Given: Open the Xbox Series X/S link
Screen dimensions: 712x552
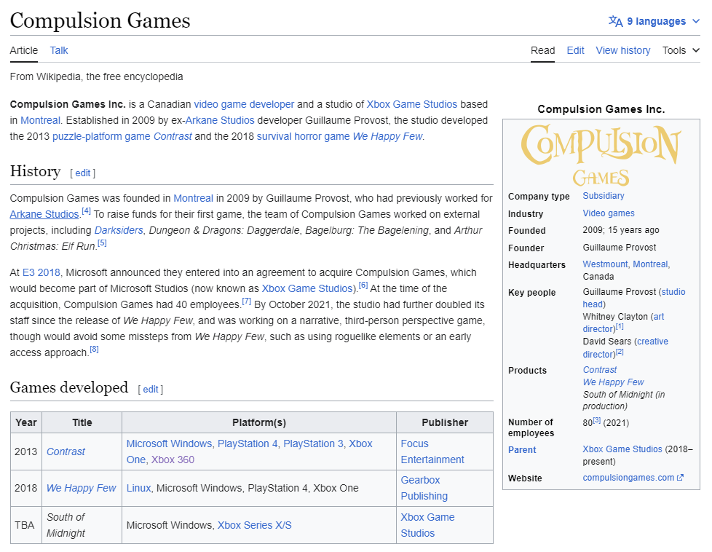Looking at the screenshot, I should 254,525.
